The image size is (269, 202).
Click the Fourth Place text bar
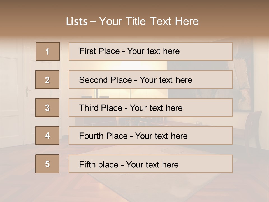point(151,136)
